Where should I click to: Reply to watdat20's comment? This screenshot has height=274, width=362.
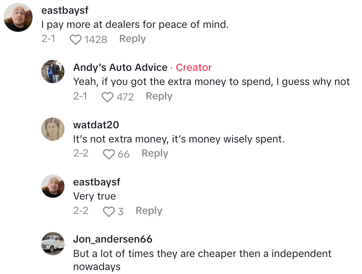(155, 153)
